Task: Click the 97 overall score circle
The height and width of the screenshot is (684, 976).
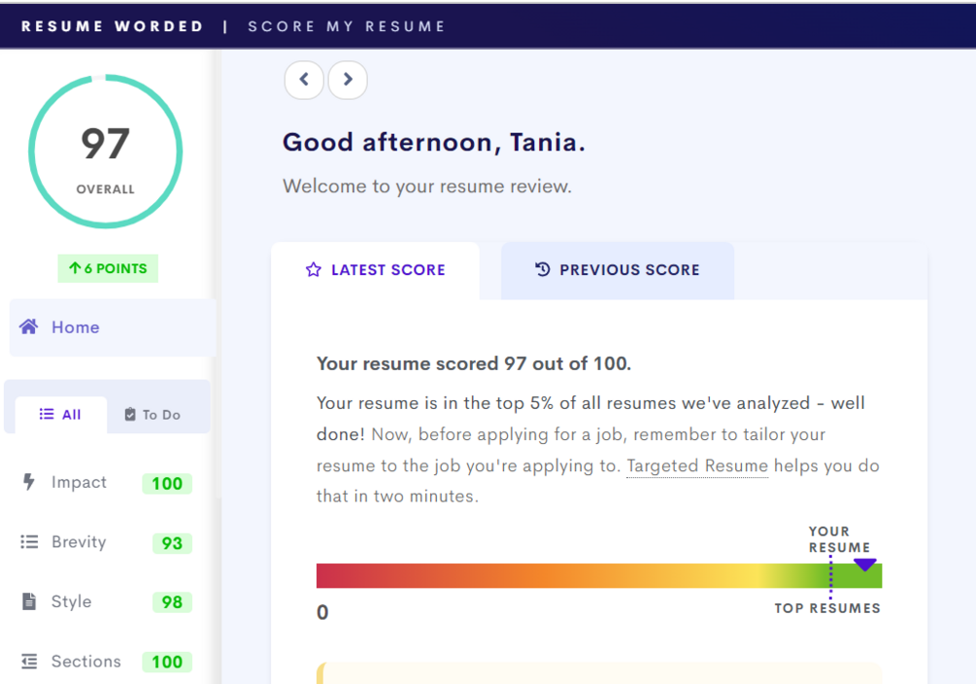Action: coord(105,152)
